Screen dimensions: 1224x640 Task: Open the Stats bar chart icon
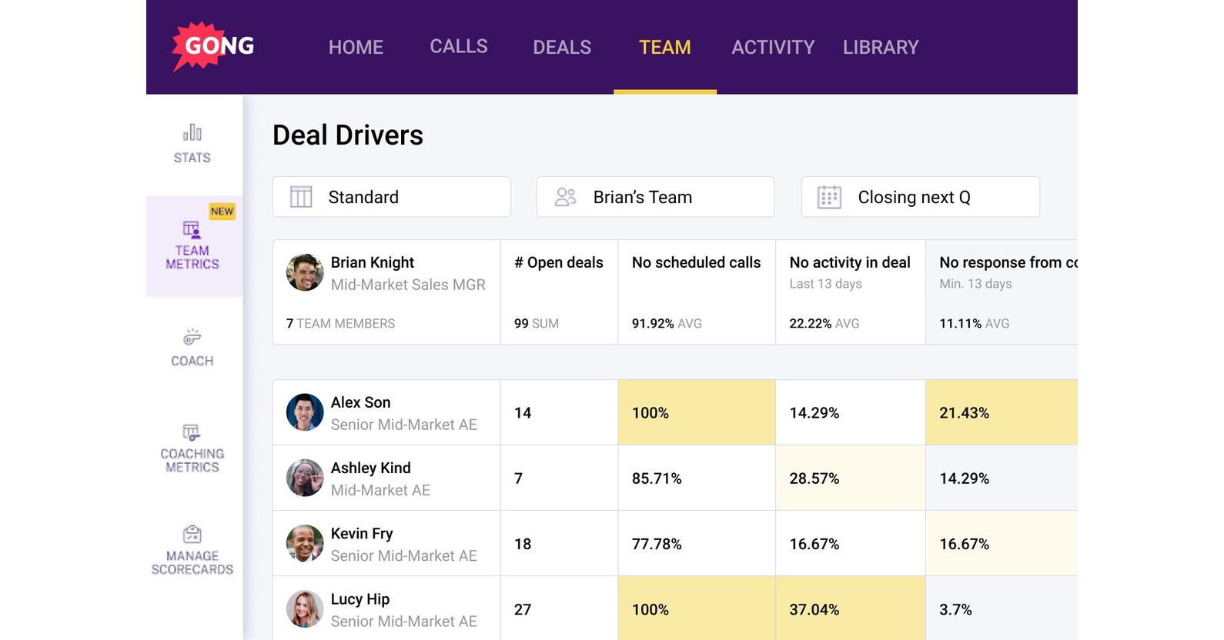click(x=192, y=132)
